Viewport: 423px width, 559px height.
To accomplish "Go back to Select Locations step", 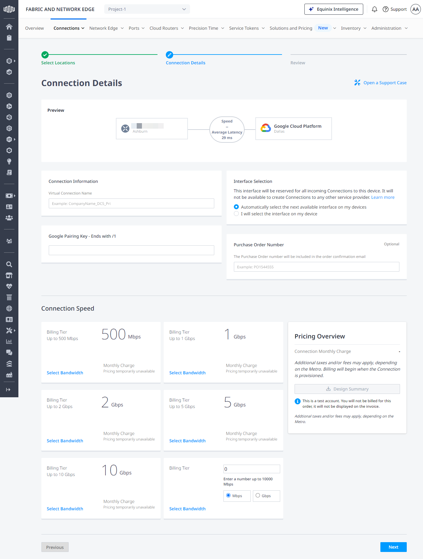I will (x=58, y=63).
